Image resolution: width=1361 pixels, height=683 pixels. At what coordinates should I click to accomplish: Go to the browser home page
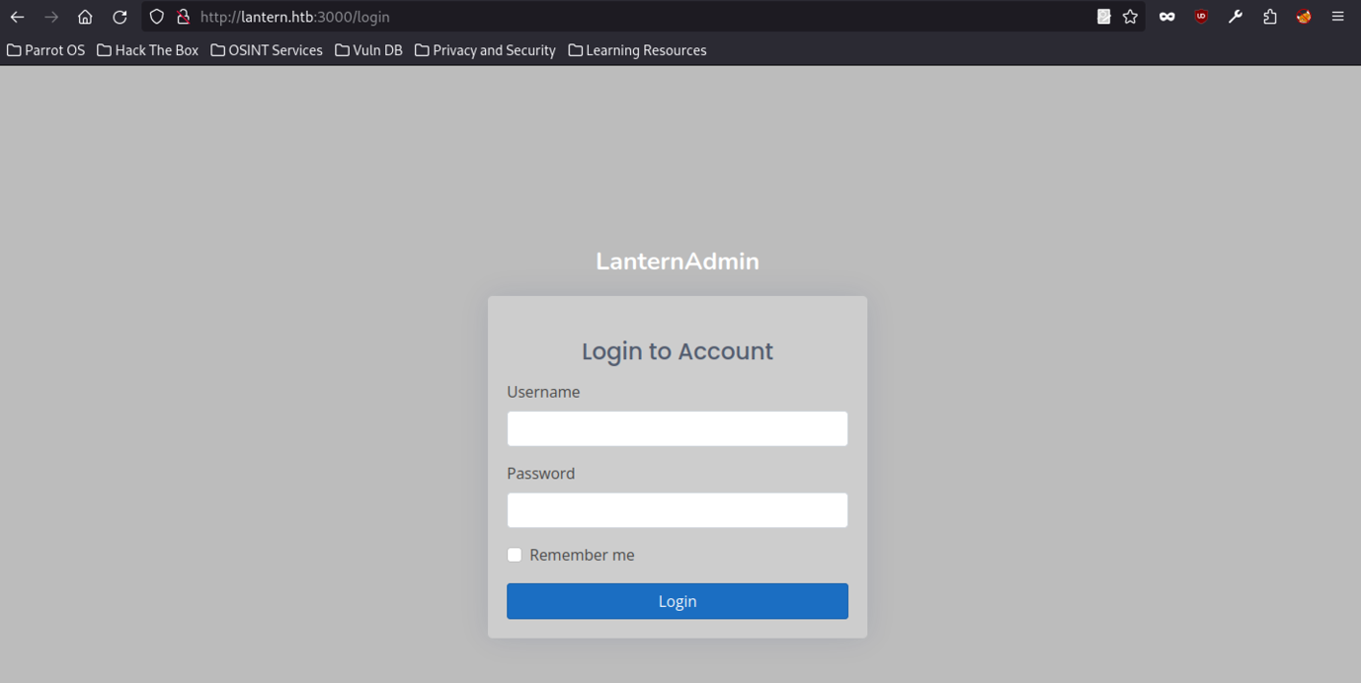[x=85, y=17]
